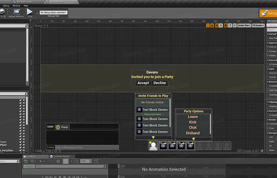
Task: Open the Screen Size dropdown
Action: pyautogui.click(x=244, y=26)
